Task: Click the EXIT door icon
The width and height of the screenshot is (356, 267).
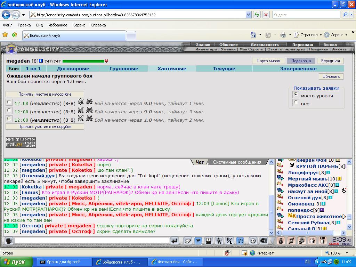Action: [322, 241]
